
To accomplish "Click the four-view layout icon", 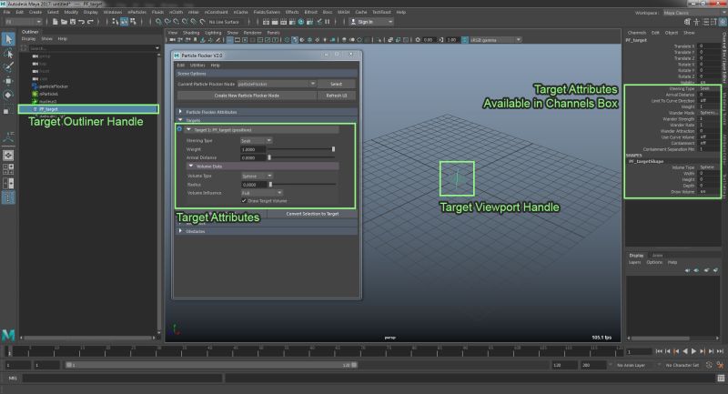I will point(8,169).
